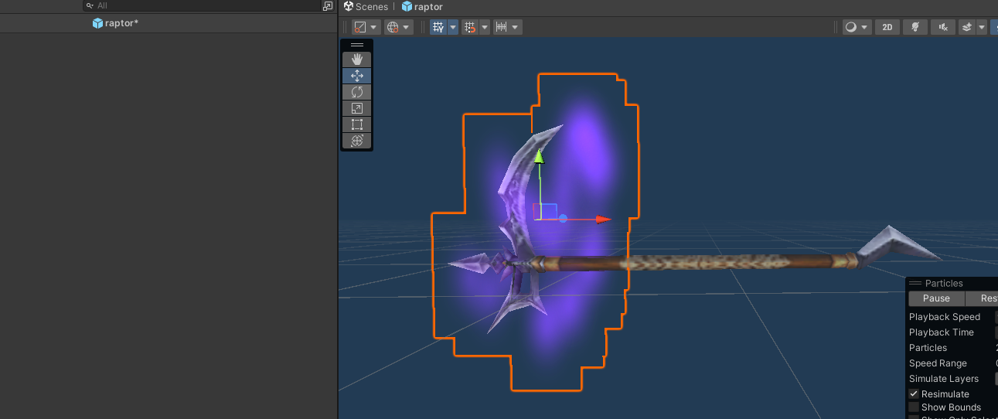Image resolution: width=998 pixels, height=419 pixels.
Task: Toggle scene lighting
Action: click(x=915, y=27)
